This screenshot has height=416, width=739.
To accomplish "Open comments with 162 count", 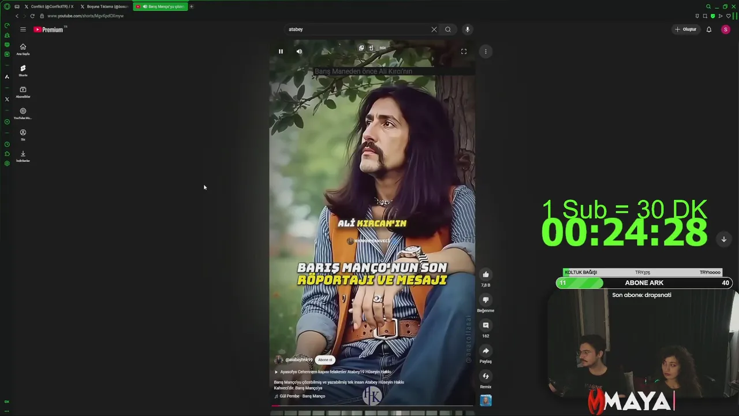I will tap(486, 325).
